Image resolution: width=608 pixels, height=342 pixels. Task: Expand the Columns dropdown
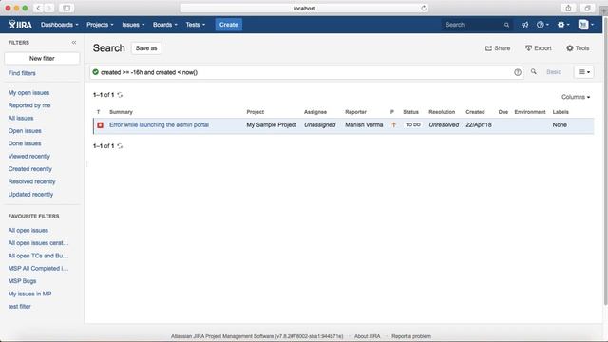(x=576, y=97)
